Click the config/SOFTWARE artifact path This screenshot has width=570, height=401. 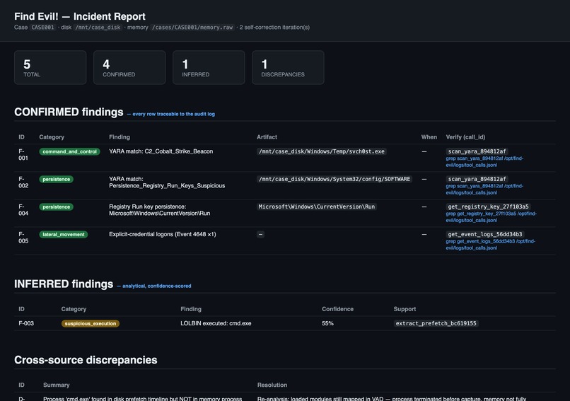coord(335,179)
